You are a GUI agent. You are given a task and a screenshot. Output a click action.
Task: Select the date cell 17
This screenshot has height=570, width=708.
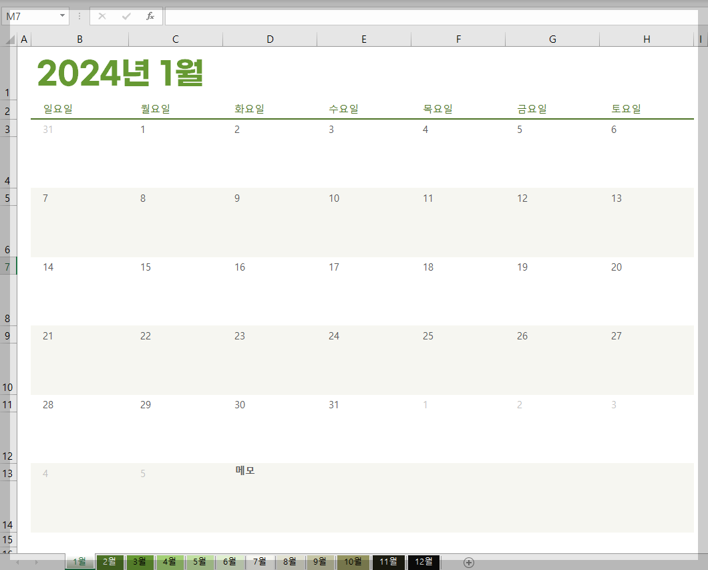334,267
